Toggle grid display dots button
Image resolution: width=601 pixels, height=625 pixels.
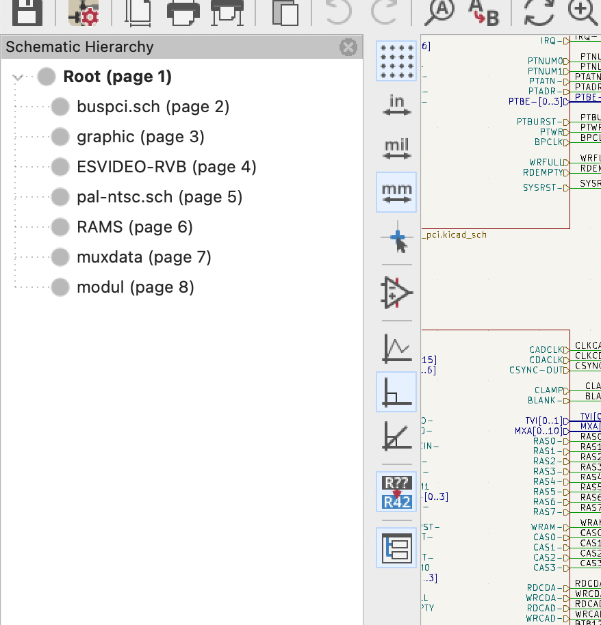point(396,60)
